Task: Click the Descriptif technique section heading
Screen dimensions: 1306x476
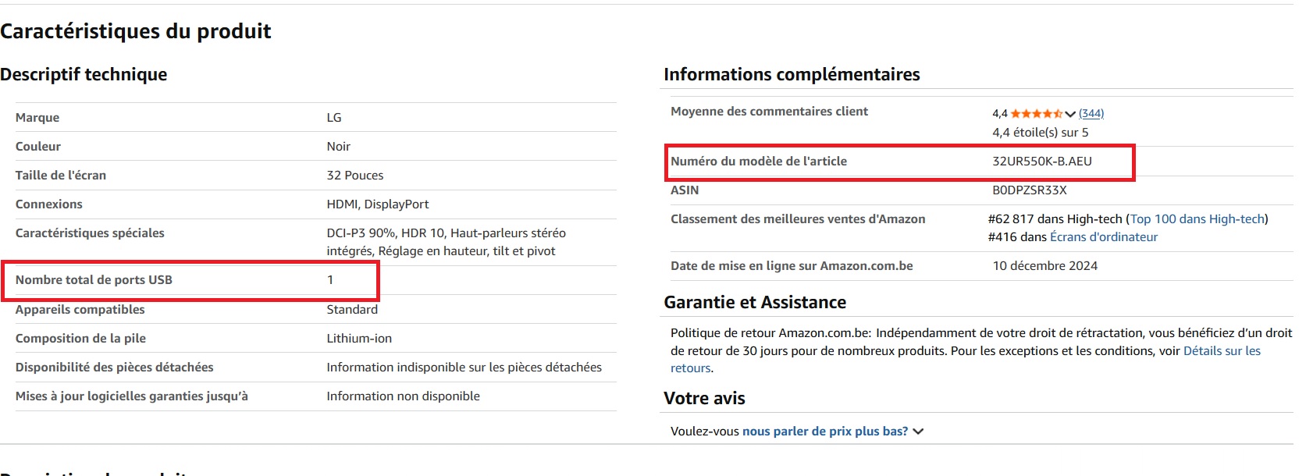Action: tap(83, 74)
